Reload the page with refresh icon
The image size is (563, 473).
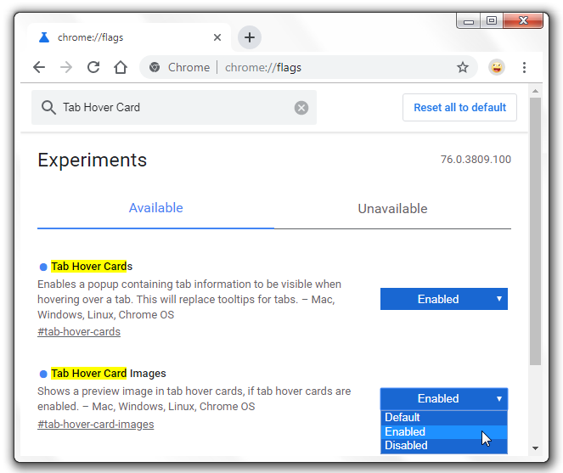(x=93, y=67)
